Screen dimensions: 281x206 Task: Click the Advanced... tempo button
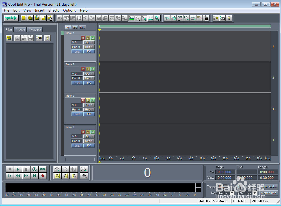pyautogui.click(x=269, y=187)
